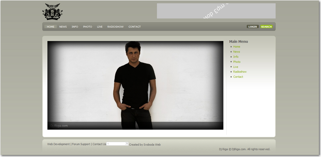Open the Web Development footer link

[58, 144]
